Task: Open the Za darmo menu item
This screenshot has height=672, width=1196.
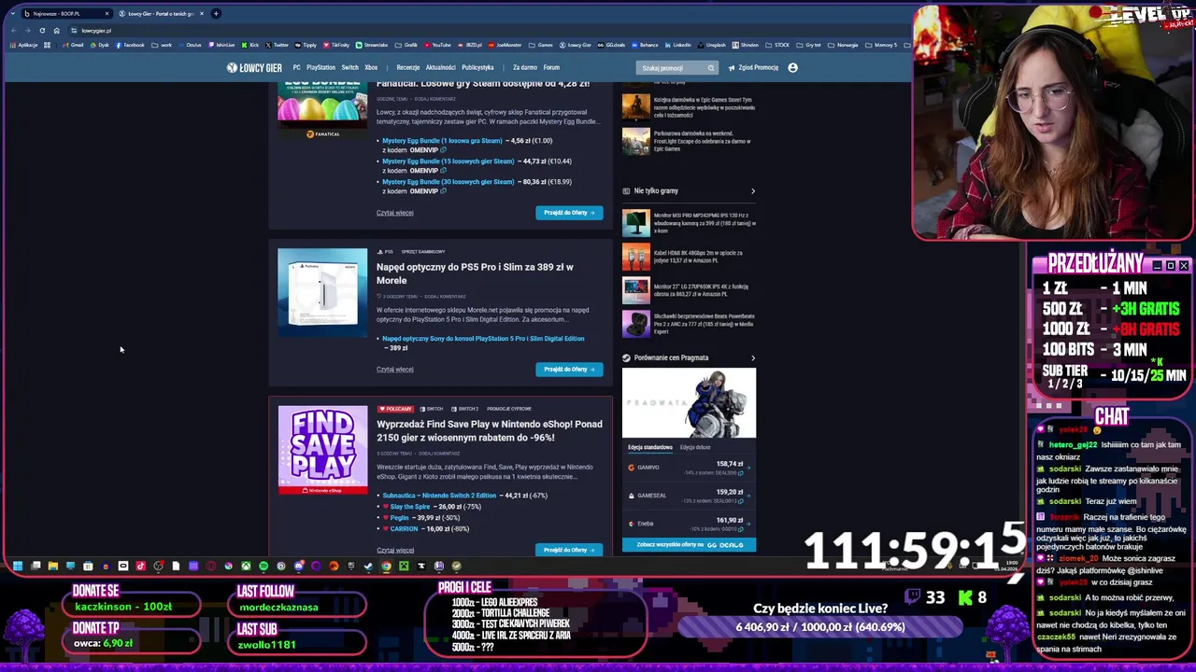Action: 525,67
